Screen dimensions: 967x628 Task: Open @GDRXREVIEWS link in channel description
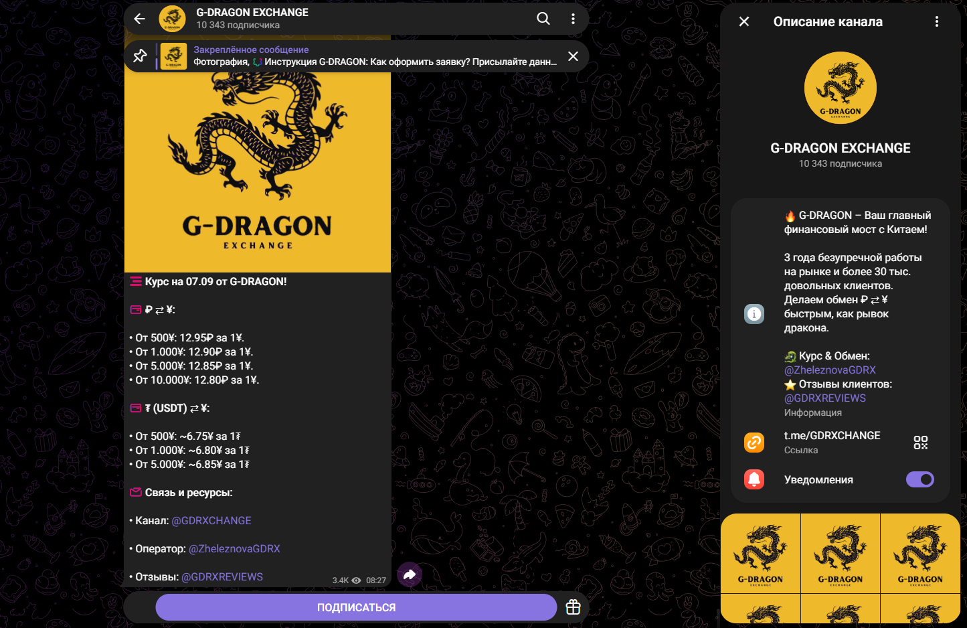[825, 398]
